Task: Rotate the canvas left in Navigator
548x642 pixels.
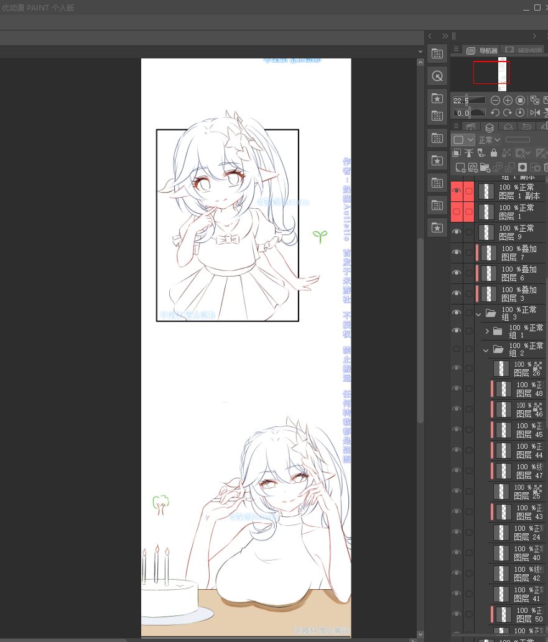Action: (x=495, y=112)
